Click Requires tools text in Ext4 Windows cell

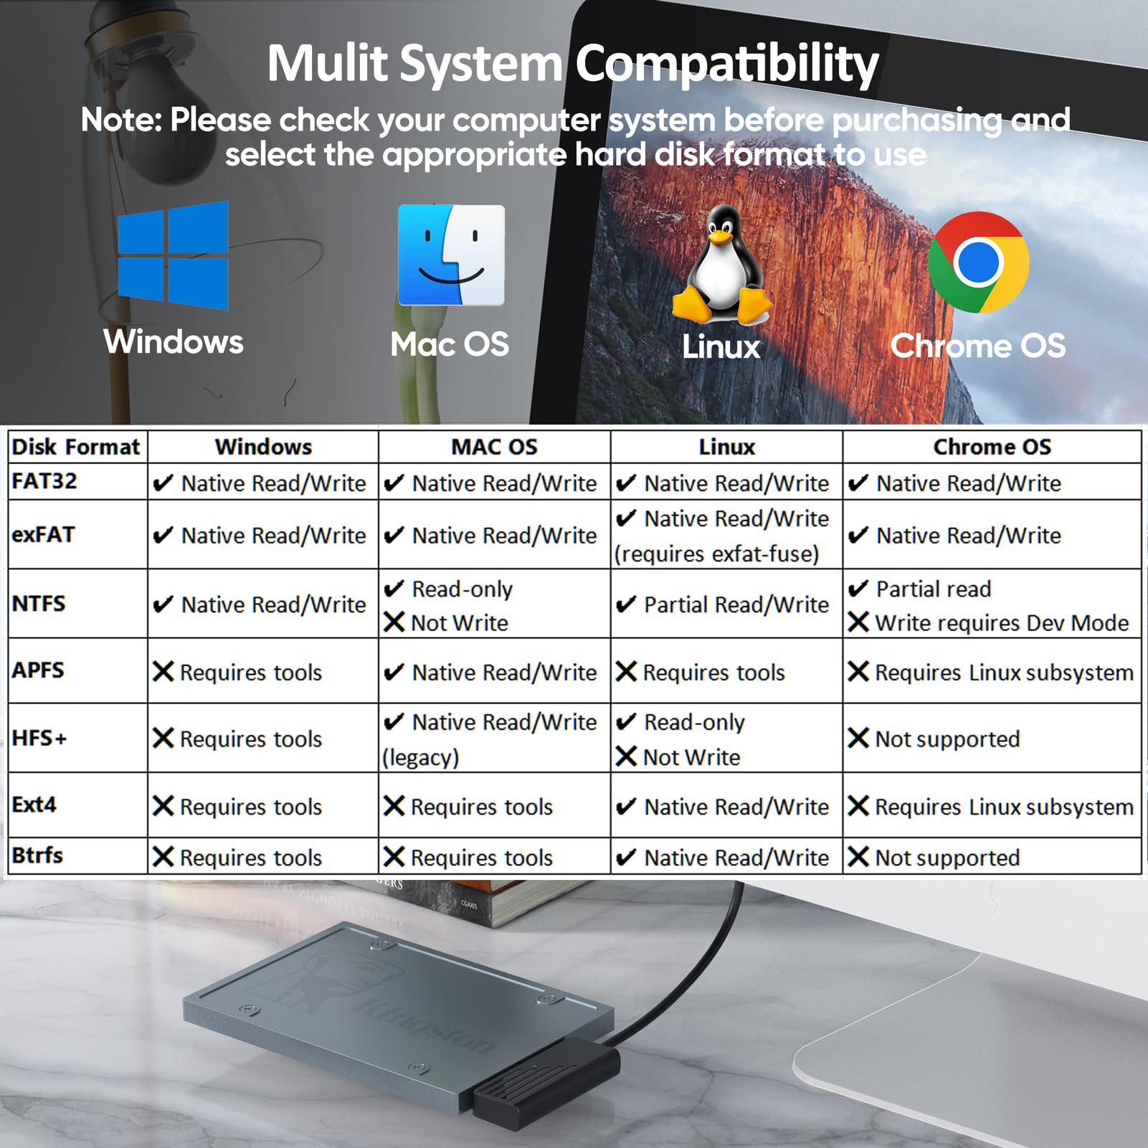(x=251, y=807)
